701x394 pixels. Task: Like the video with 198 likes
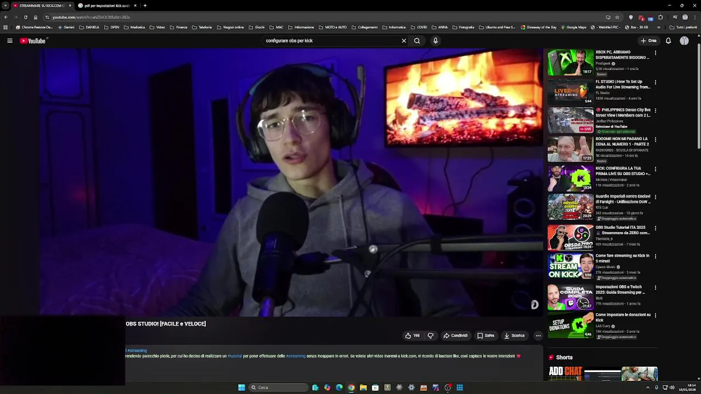coord(412,335)
